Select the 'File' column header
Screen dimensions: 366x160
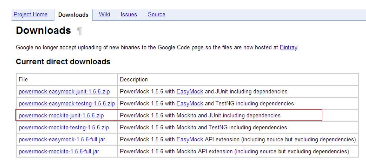[23, 79]
